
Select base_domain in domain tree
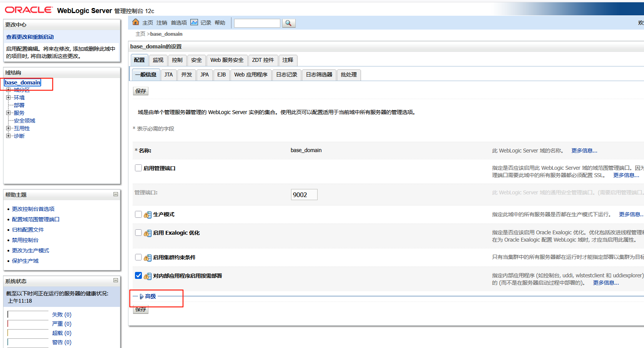click(x=23, y=83)
